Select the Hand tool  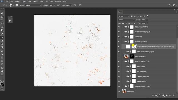click(2, 71)
